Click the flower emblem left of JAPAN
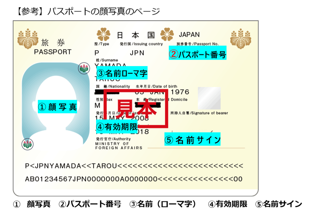The width and height of the screenshot is (314, 214). click(x=167, y=34)
